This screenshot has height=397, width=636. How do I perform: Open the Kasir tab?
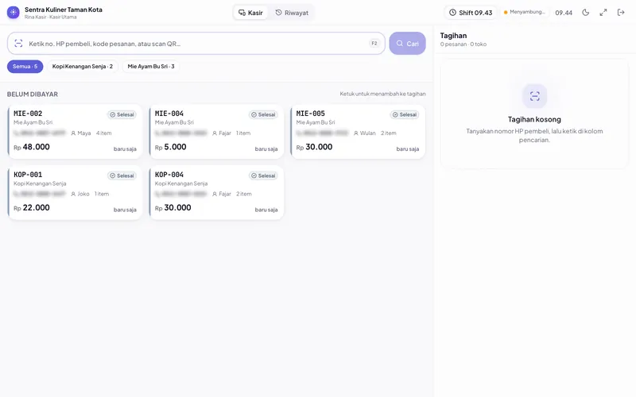(x=250, y=13)
